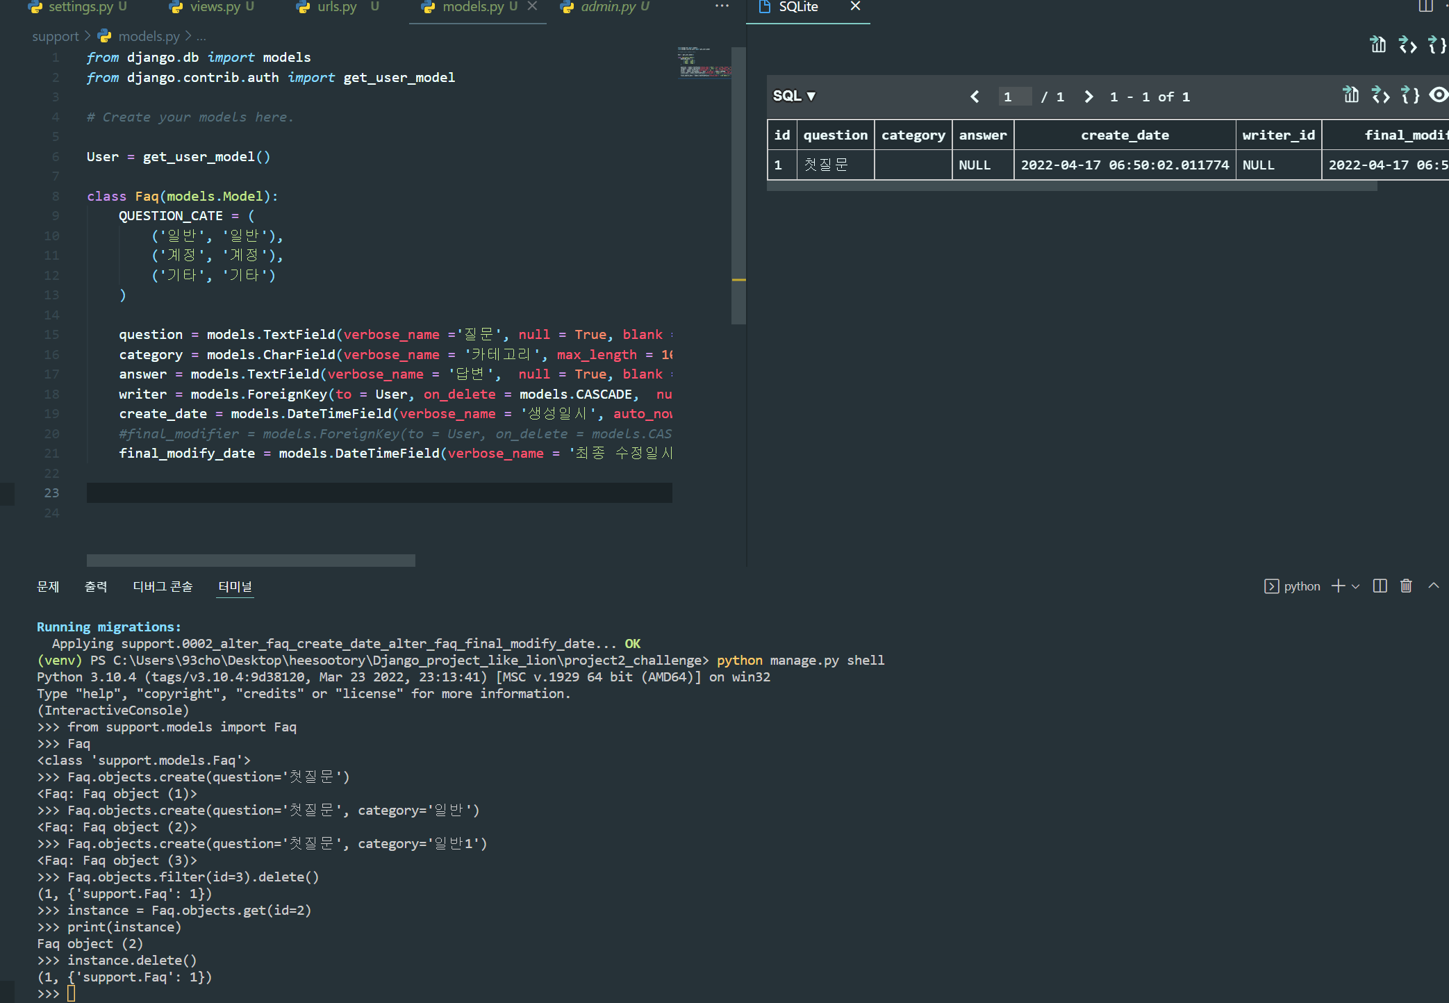
Task: Kill the terminal with trash icon
Action: [x=1406, y=586]
